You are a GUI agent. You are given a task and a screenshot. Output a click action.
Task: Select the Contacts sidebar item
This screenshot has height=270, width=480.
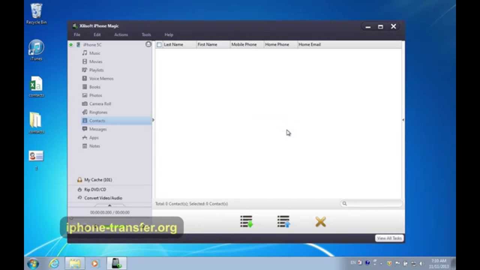pos(117,121)
